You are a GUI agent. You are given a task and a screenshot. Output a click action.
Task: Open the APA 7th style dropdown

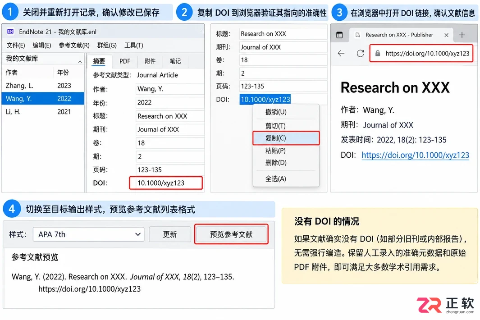pos(88,234)
